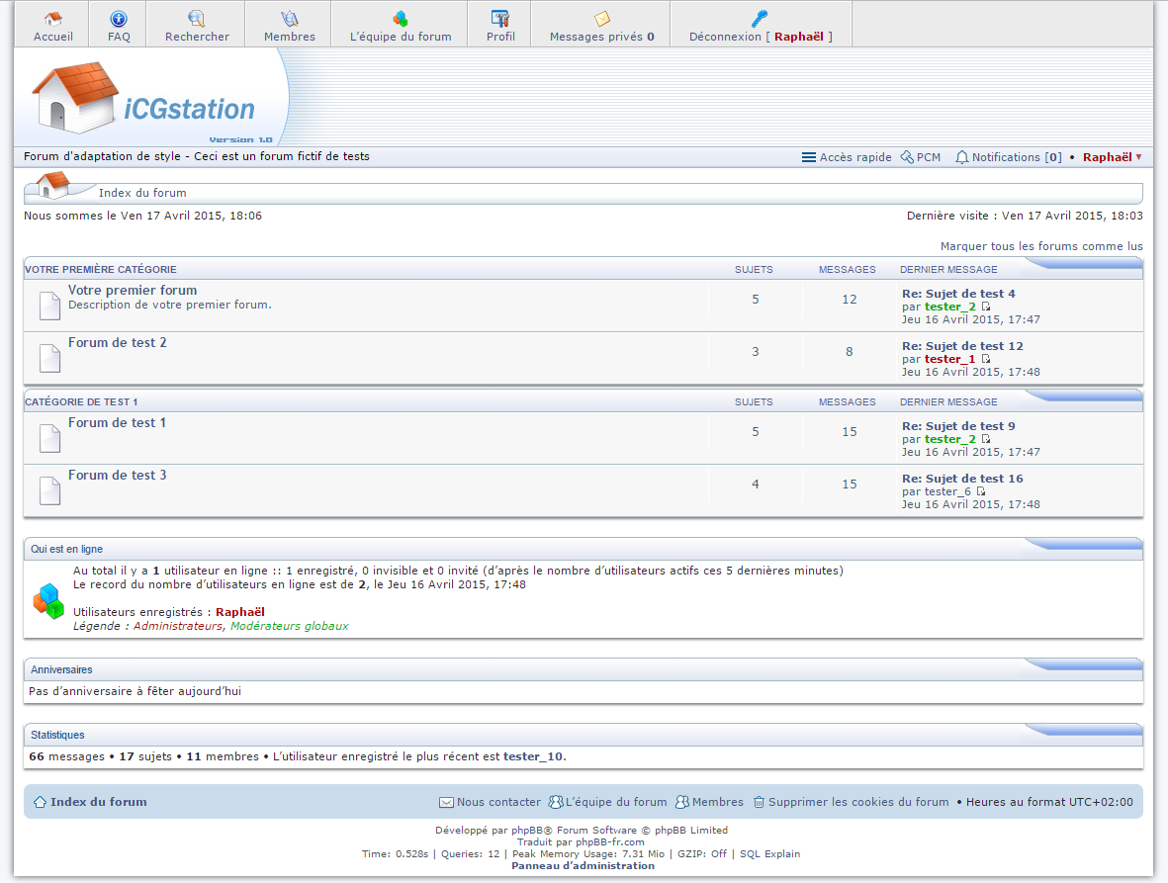Open the FAQ info icon
The height and width of the screenshot is (883, 1168).
coord(119,19)
